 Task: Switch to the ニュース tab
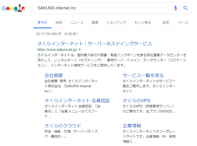point(77,22)
